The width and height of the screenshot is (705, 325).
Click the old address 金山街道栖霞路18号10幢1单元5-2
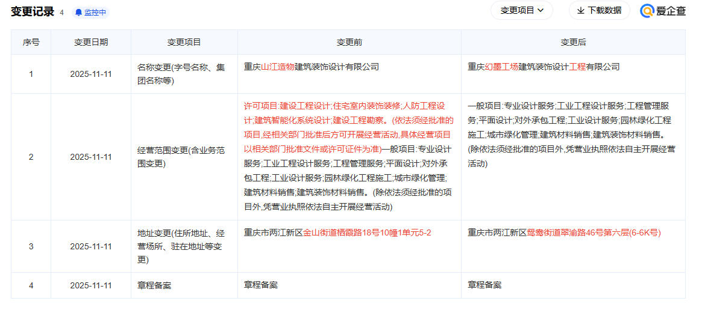click(x=367, y=232)
